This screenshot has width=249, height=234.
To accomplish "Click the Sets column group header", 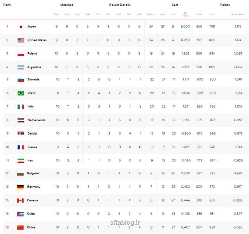I will point(175,5).
